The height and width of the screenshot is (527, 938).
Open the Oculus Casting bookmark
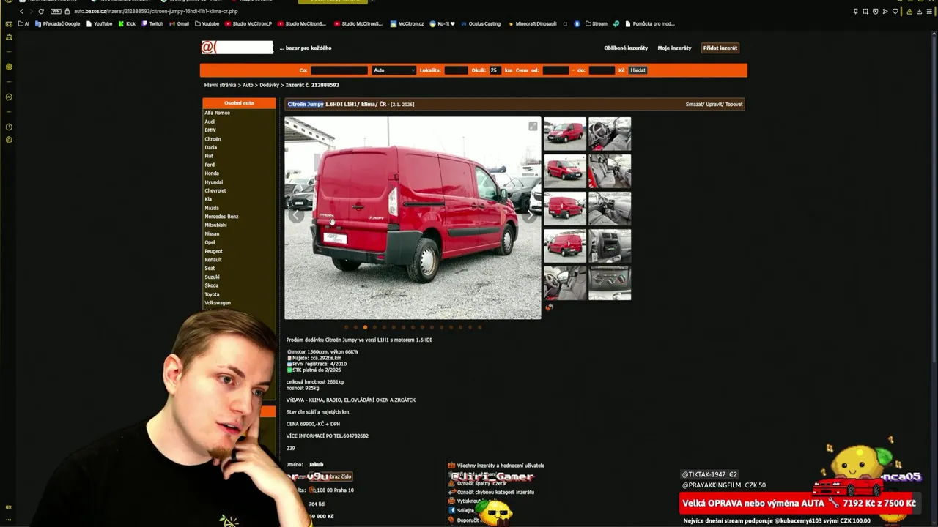(x=480, y=23)
